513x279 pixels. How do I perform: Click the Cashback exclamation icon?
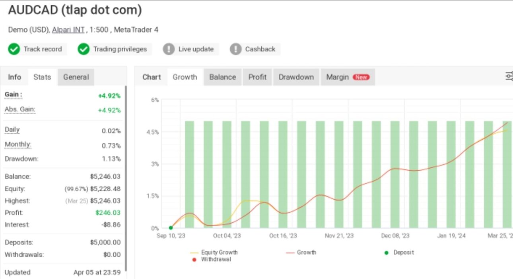click(235, 49)
